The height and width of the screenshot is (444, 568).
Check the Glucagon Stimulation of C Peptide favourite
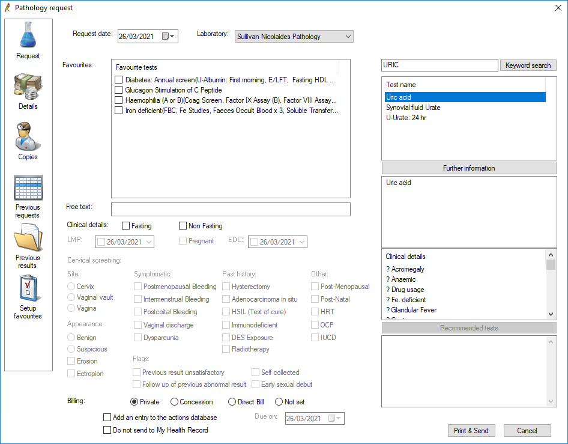point(119,90)
